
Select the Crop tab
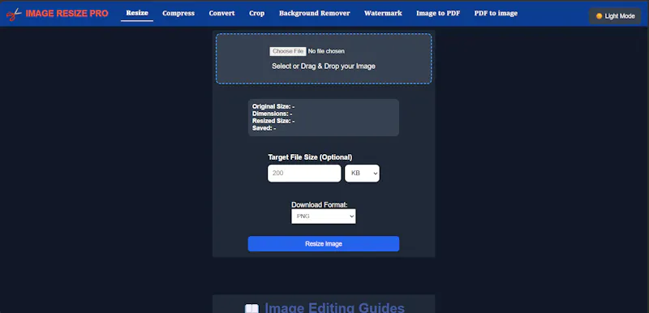(256, 13)
